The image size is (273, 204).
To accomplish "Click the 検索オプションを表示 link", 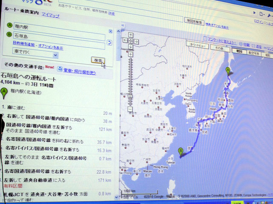I will coord(217,26).
